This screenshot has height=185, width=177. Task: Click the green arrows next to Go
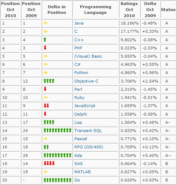(x=57, y=180)
